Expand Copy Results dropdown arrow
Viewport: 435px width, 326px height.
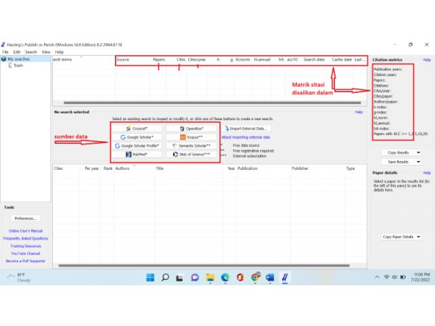tap(419, 153)
